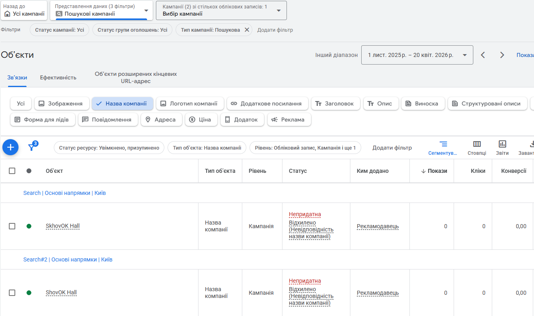The width and height of the screenshot is (534, 316).
Task: Go to next date range arrow
Action: (502, 55)
